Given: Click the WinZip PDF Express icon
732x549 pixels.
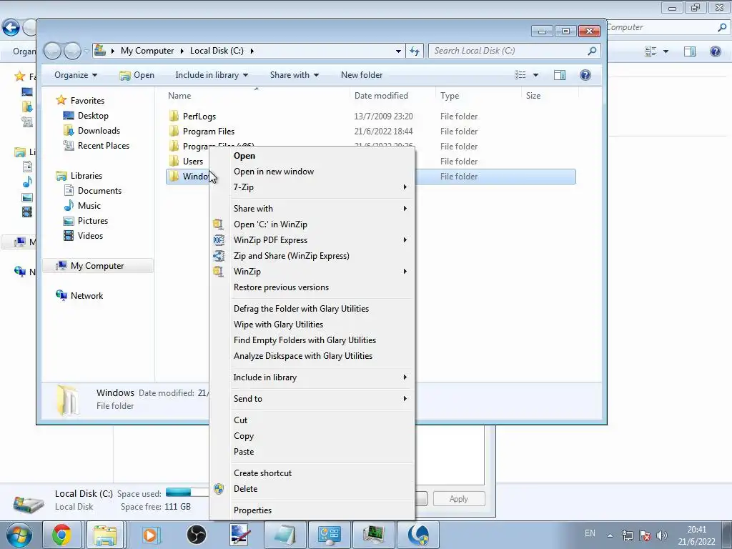Looking at the screenshot, I should 219,240.
